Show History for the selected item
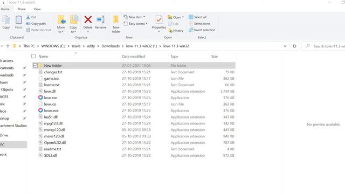The image size is (345, 194). (x=176, y=31)
